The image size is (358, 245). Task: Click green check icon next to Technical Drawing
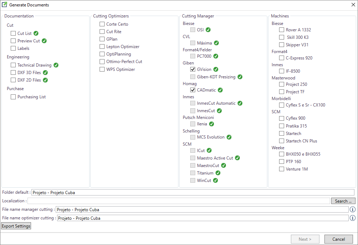tap(56, 65)
